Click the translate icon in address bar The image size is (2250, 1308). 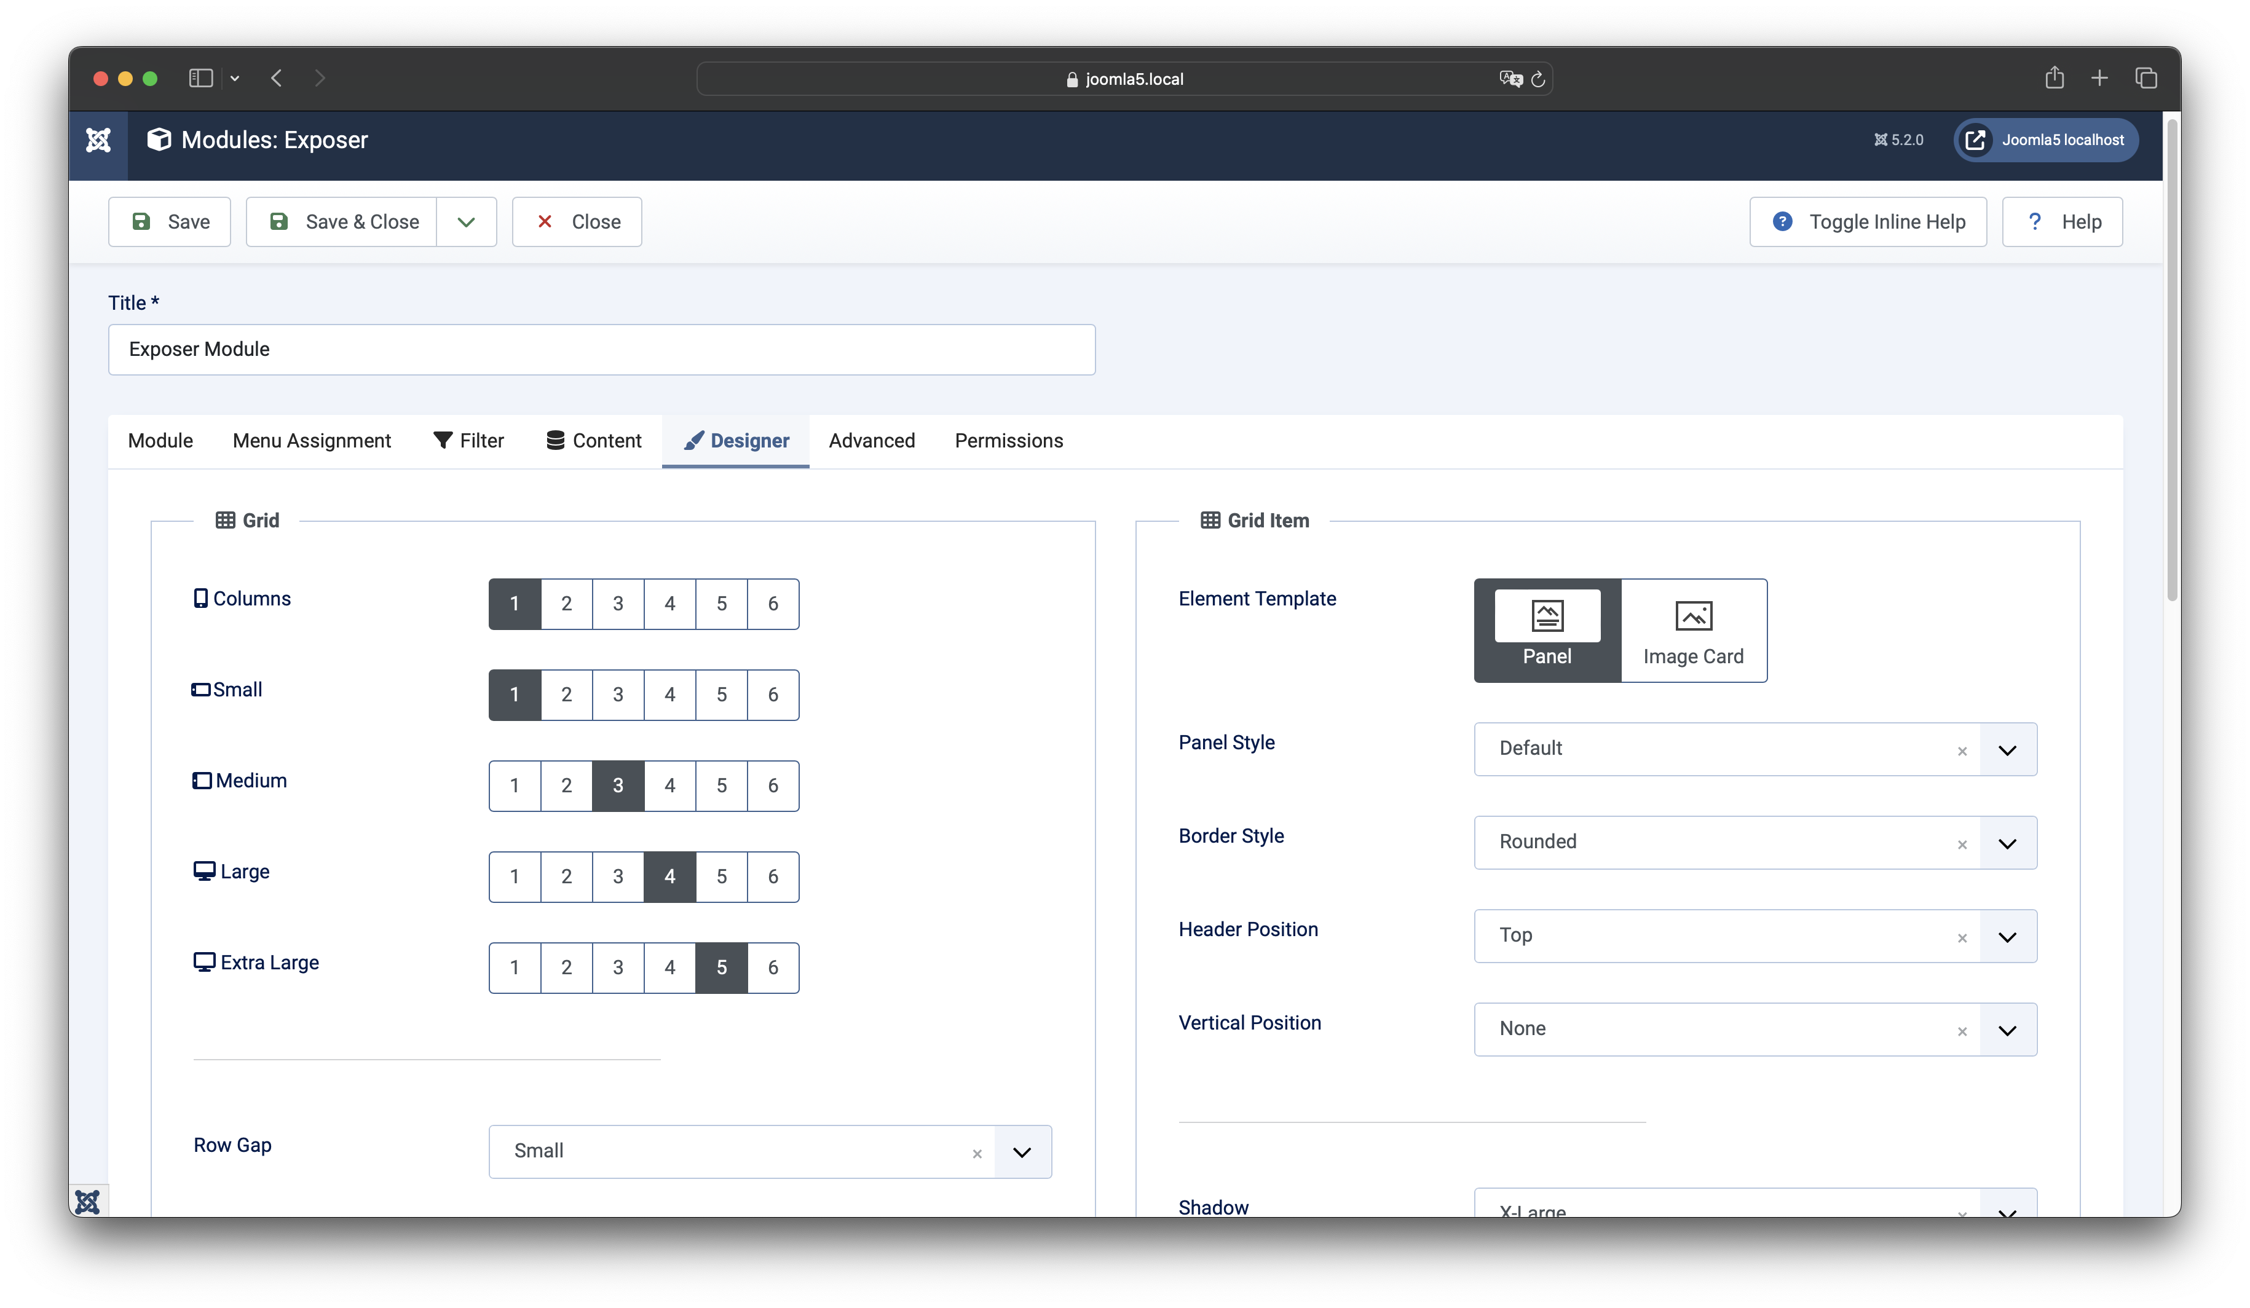pos(1510,79)
